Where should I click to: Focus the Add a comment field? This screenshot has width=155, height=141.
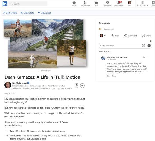click(x=125, y=46)
